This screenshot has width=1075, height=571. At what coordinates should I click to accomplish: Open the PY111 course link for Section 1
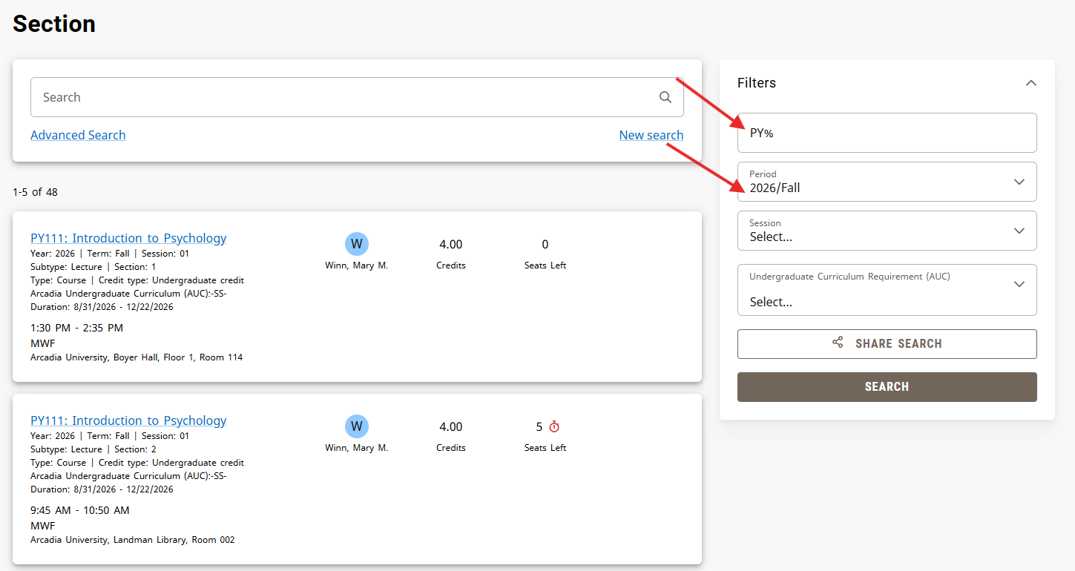128,238
